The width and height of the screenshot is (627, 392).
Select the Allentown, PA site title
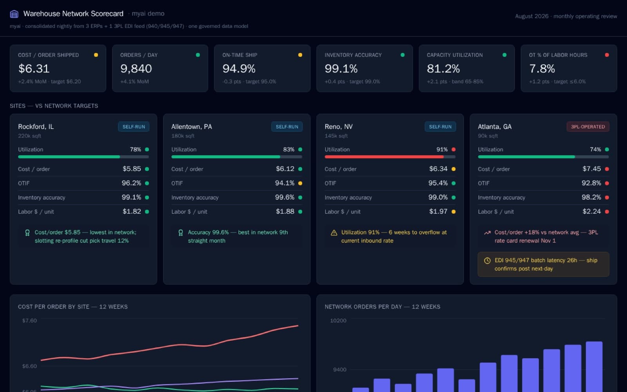(x=192, y=127)
